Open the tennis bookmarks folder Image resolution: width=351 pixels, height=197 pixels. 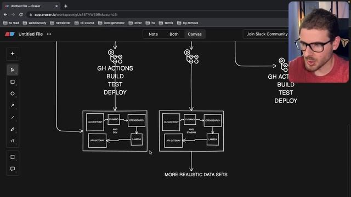coord(166,23)
